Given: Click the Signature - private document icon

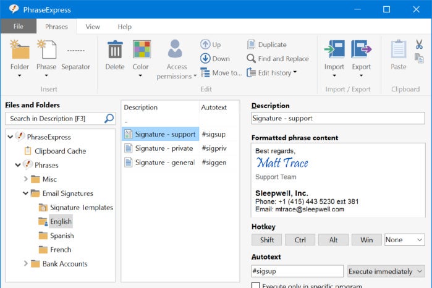Looking at the screenshot, I should [128, 148].
